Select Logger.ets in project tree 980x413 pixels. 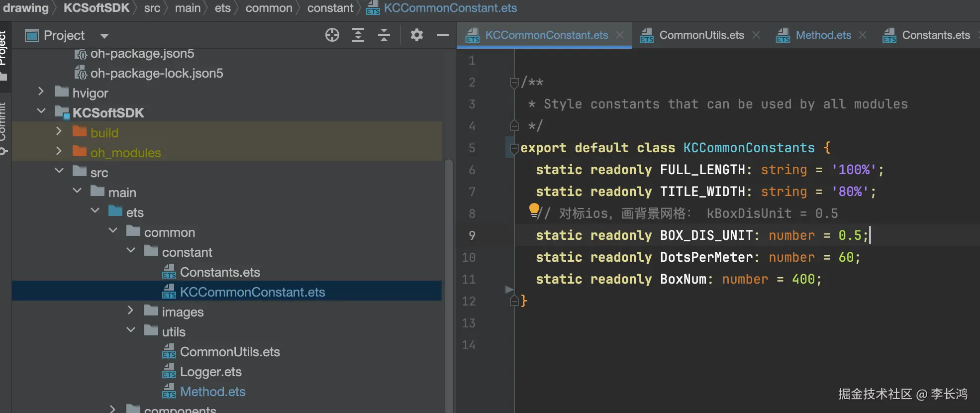tap(210, 372)
